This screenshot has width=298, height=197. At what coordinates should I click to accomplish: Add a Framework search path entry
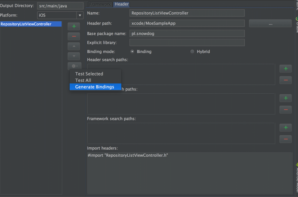click(286, 127)
